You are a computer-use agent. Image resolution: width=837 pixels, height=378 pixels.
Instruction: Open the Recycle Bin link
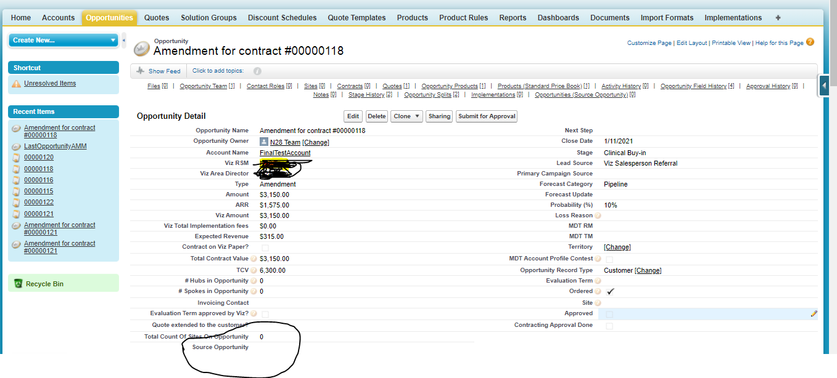[44, 284]
